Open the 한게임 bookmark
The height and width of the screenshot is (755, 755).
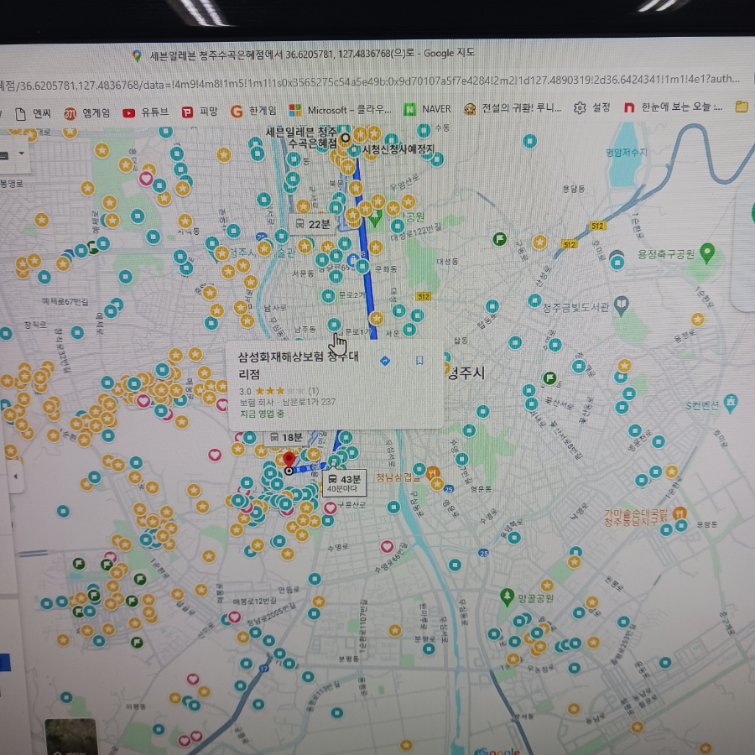click(x=253, y=112)
